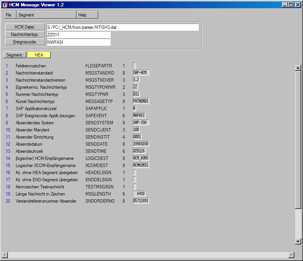Click horizontal scrollbar right arrow

click(x=291, y=255)
